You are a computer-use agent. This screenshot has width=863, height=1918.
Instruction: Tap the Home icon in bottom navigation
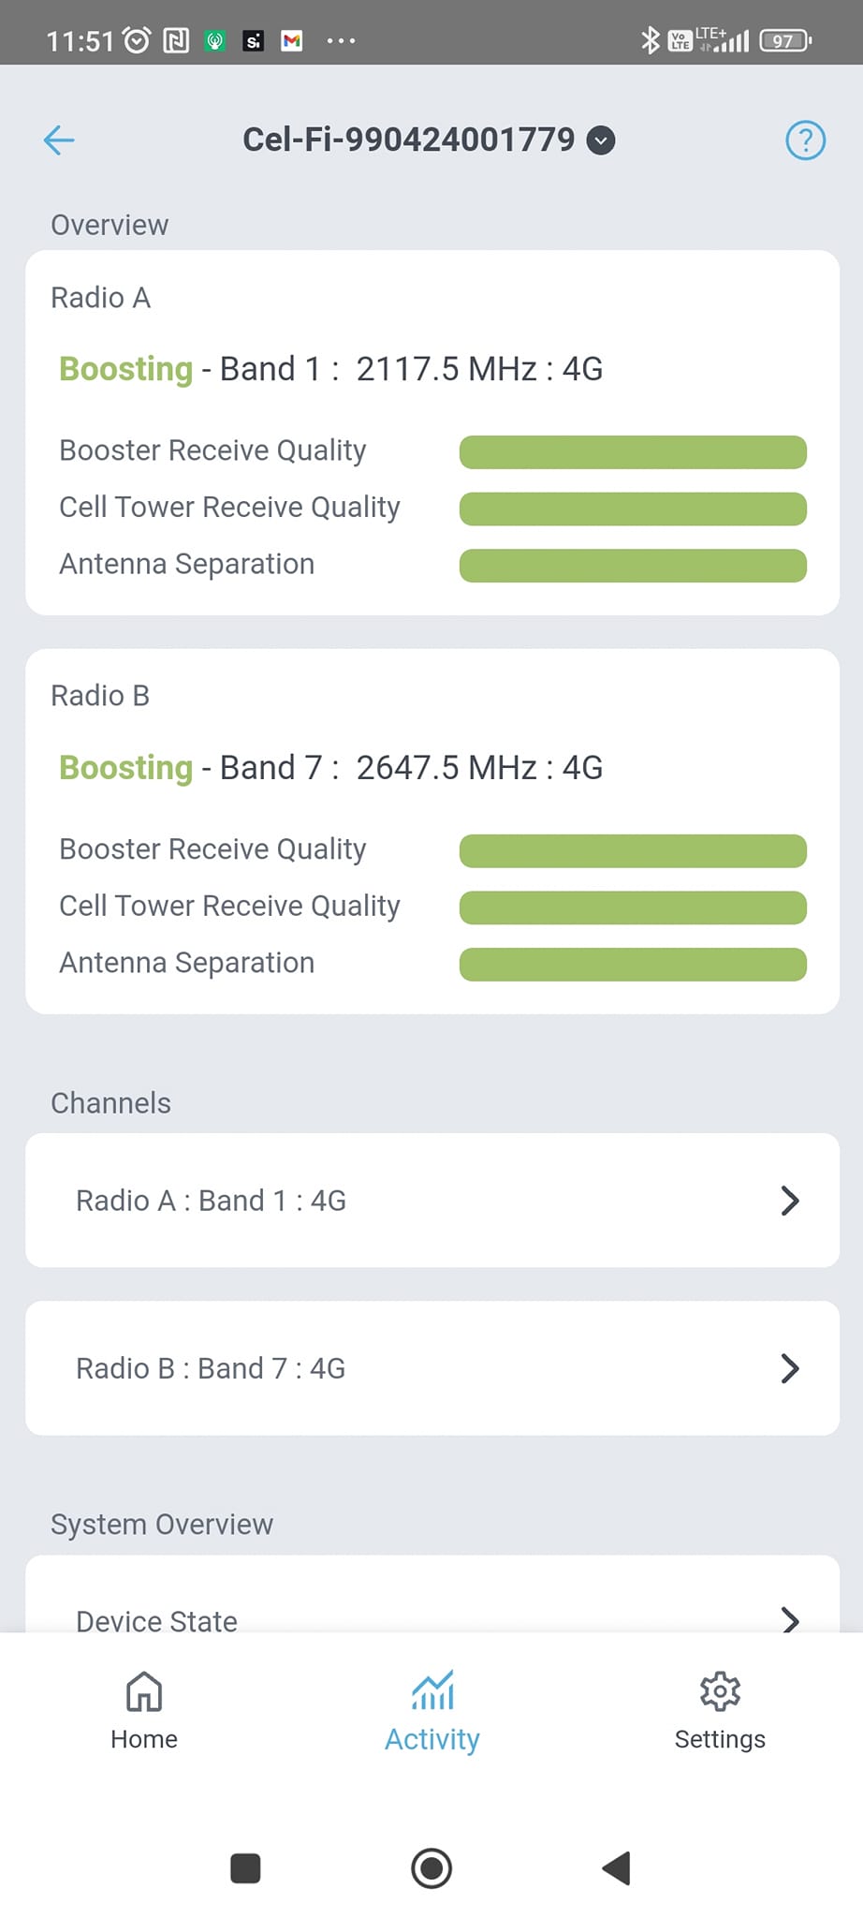pyautogui.click(x=144, y=1691)
